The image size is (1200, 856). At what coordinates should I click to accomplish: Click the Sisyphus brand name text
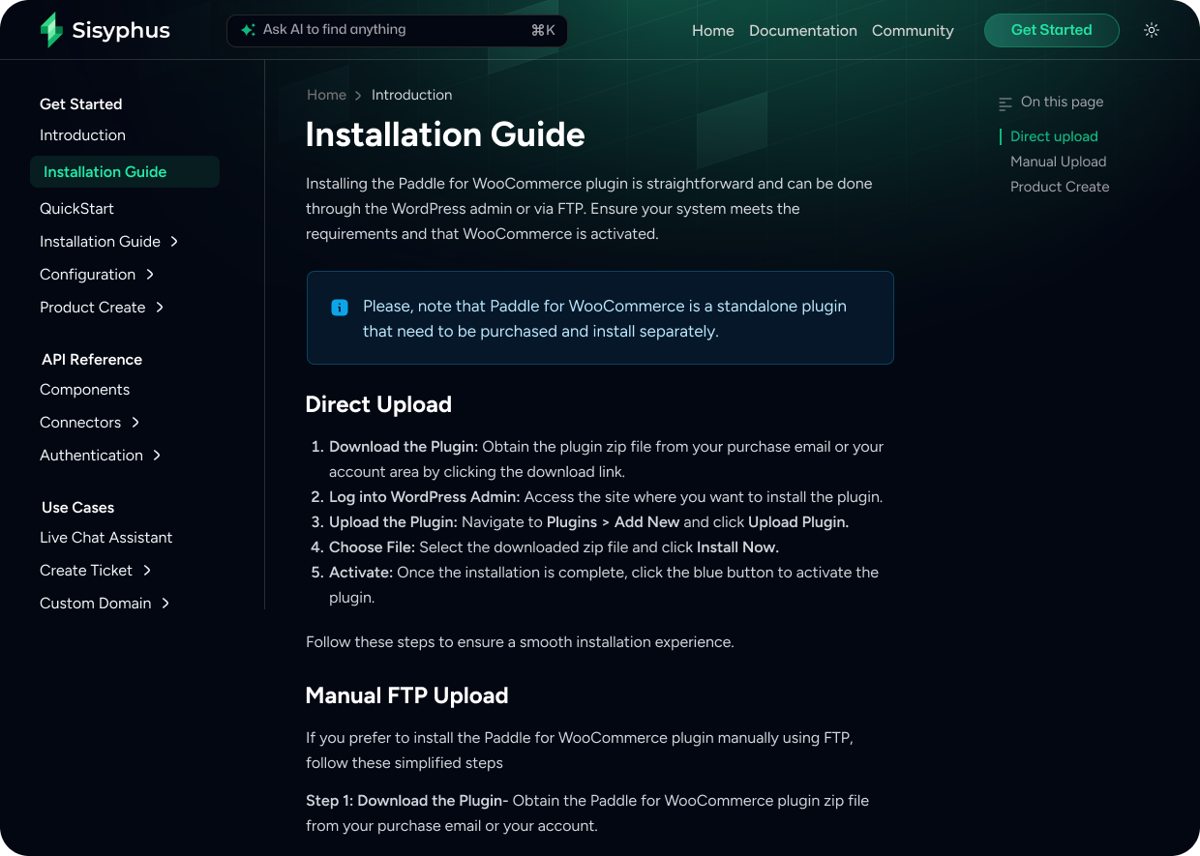[x=121, y=31]
